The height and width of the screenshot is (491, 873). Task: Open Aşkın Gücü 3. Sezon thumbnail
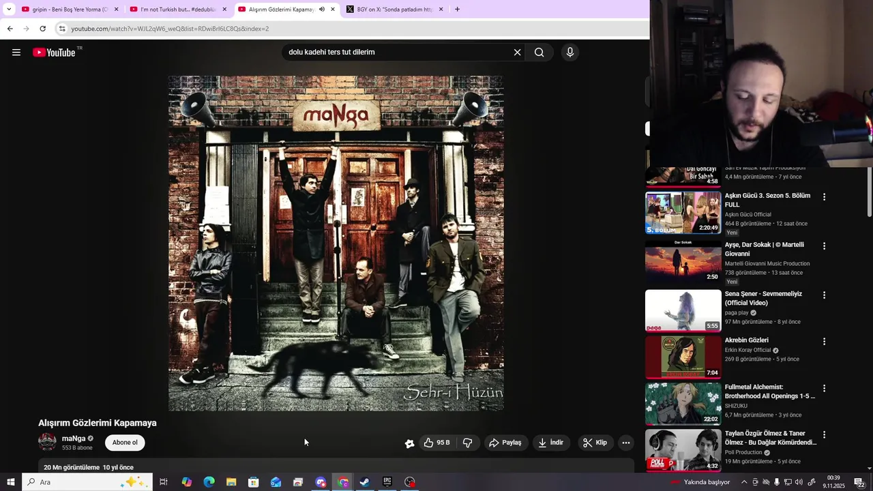coord(683,213)
